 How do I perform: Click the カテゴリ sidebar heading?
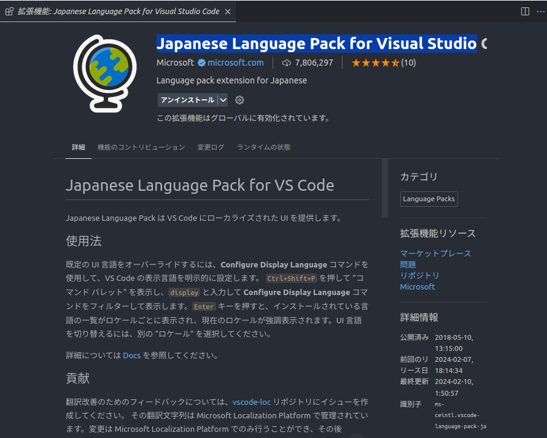(419, 177)
